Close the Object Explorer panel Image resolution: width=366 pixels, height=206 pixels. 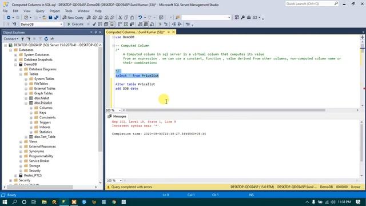(100, 32)
